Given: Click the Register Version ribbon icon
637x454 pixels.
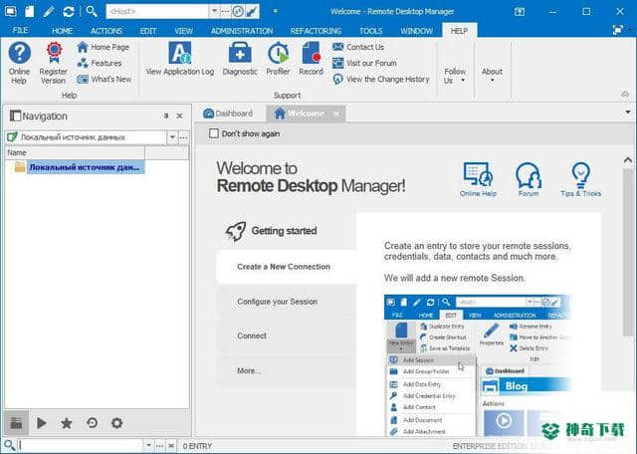Looking at the screenshot, I should (53, 63).
